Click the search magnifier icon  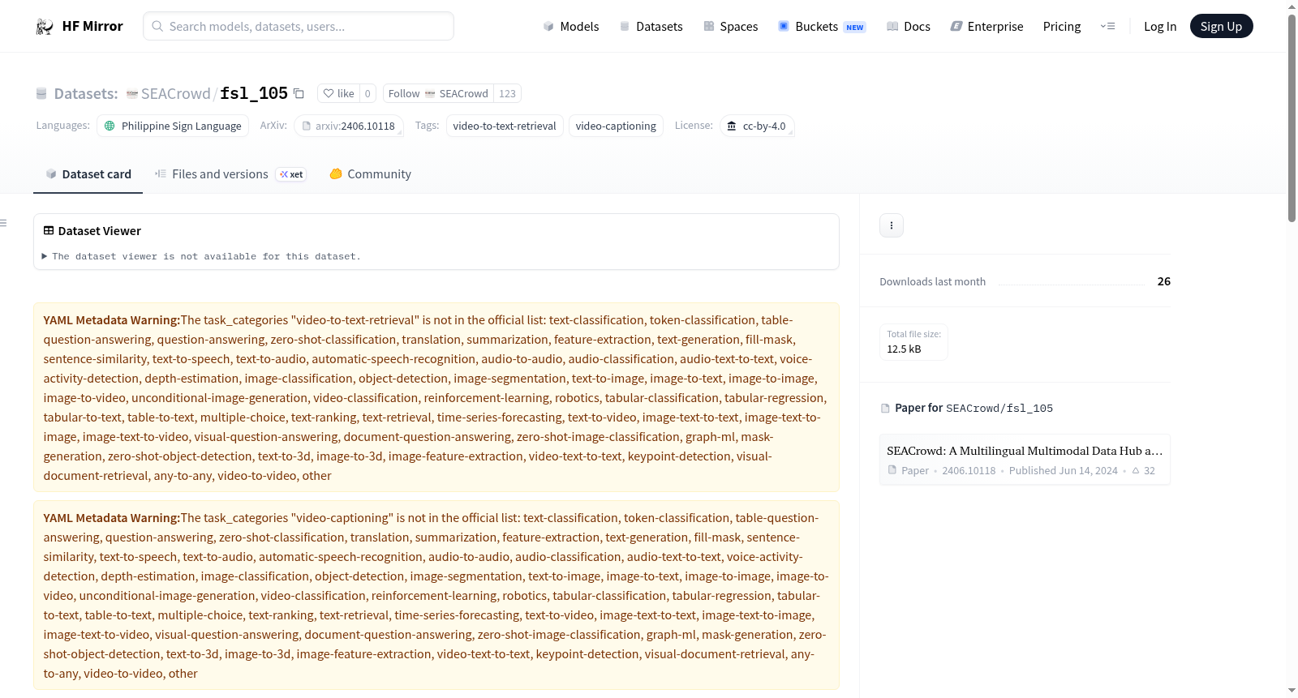[158, 26]
